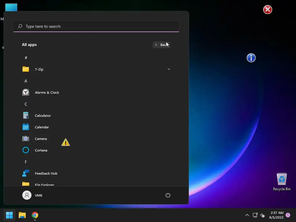The height and width of the screenshot is (222, 296).
Task: Click the yellow warning triangle icon
Action: click(x=66, y=142)
